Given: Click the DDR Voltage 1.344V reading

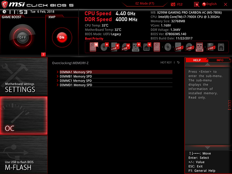Looking at the screenshot, I should [x=165, y=30].
